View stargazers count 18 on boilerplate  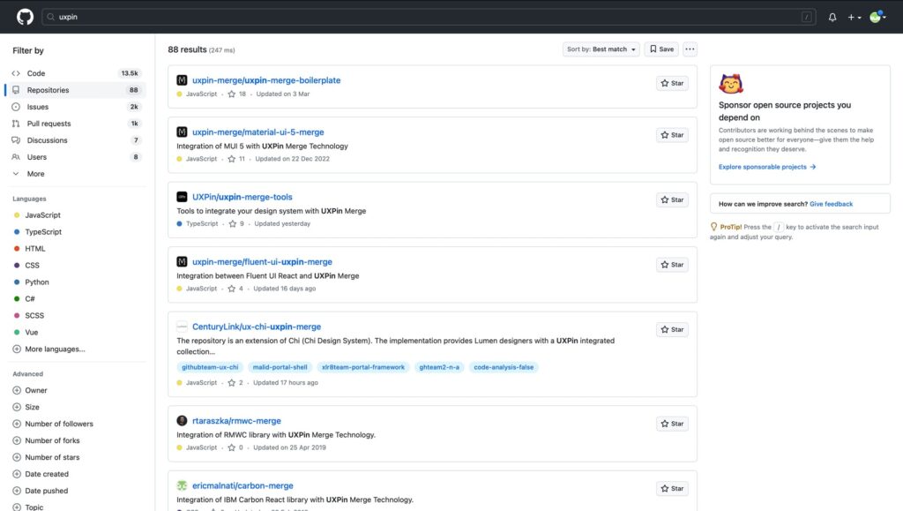[x=237, y=94]
